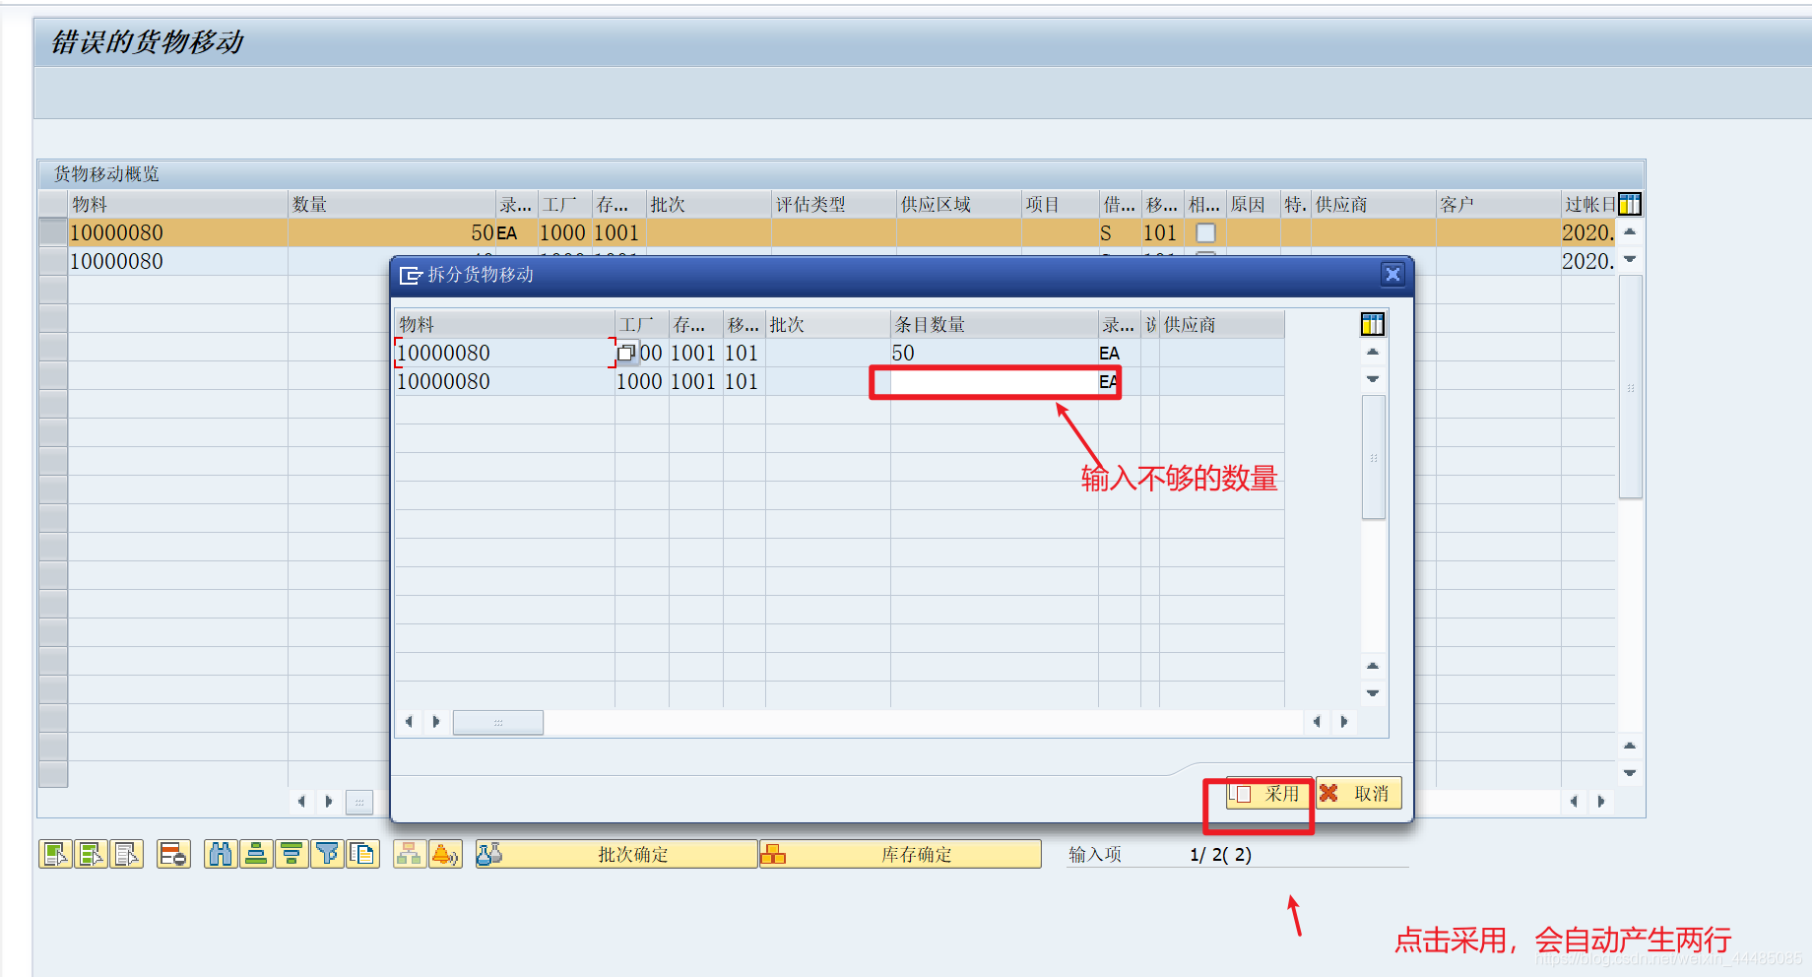Click dialog vertical scrollbar thumb

click(1373, 457)
